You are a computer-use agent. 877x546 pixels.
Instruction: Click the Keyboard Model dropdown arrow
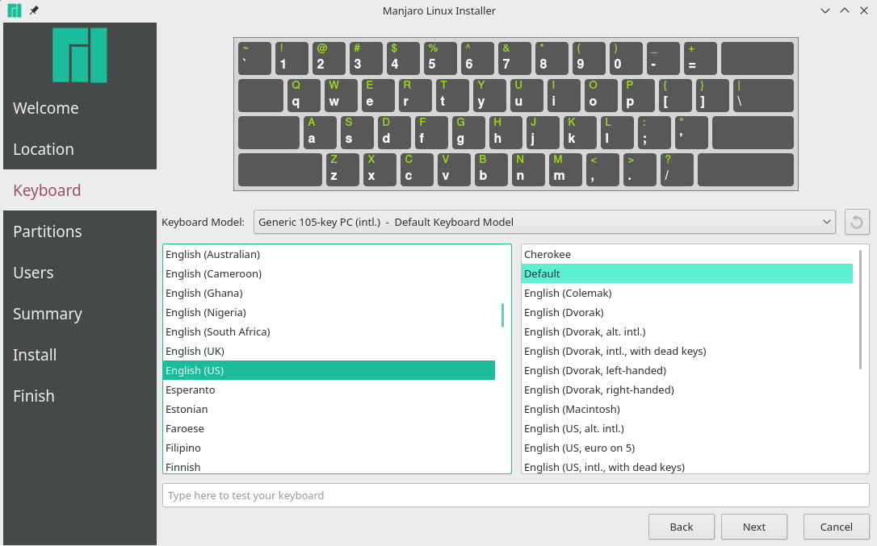click(x=826, y=222)
